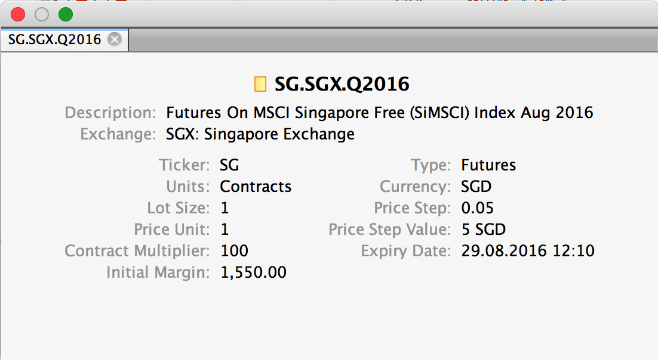
Task: Click the yellow instrument icon beside the title
Action: point(260,84)
